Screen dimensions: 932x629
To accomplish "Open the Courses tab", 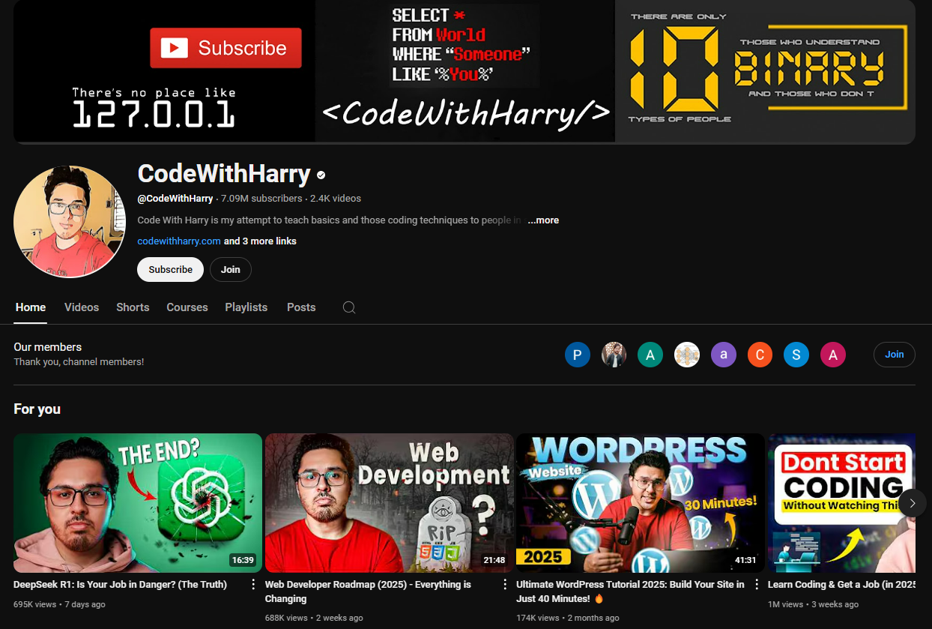I will point(187,307).
